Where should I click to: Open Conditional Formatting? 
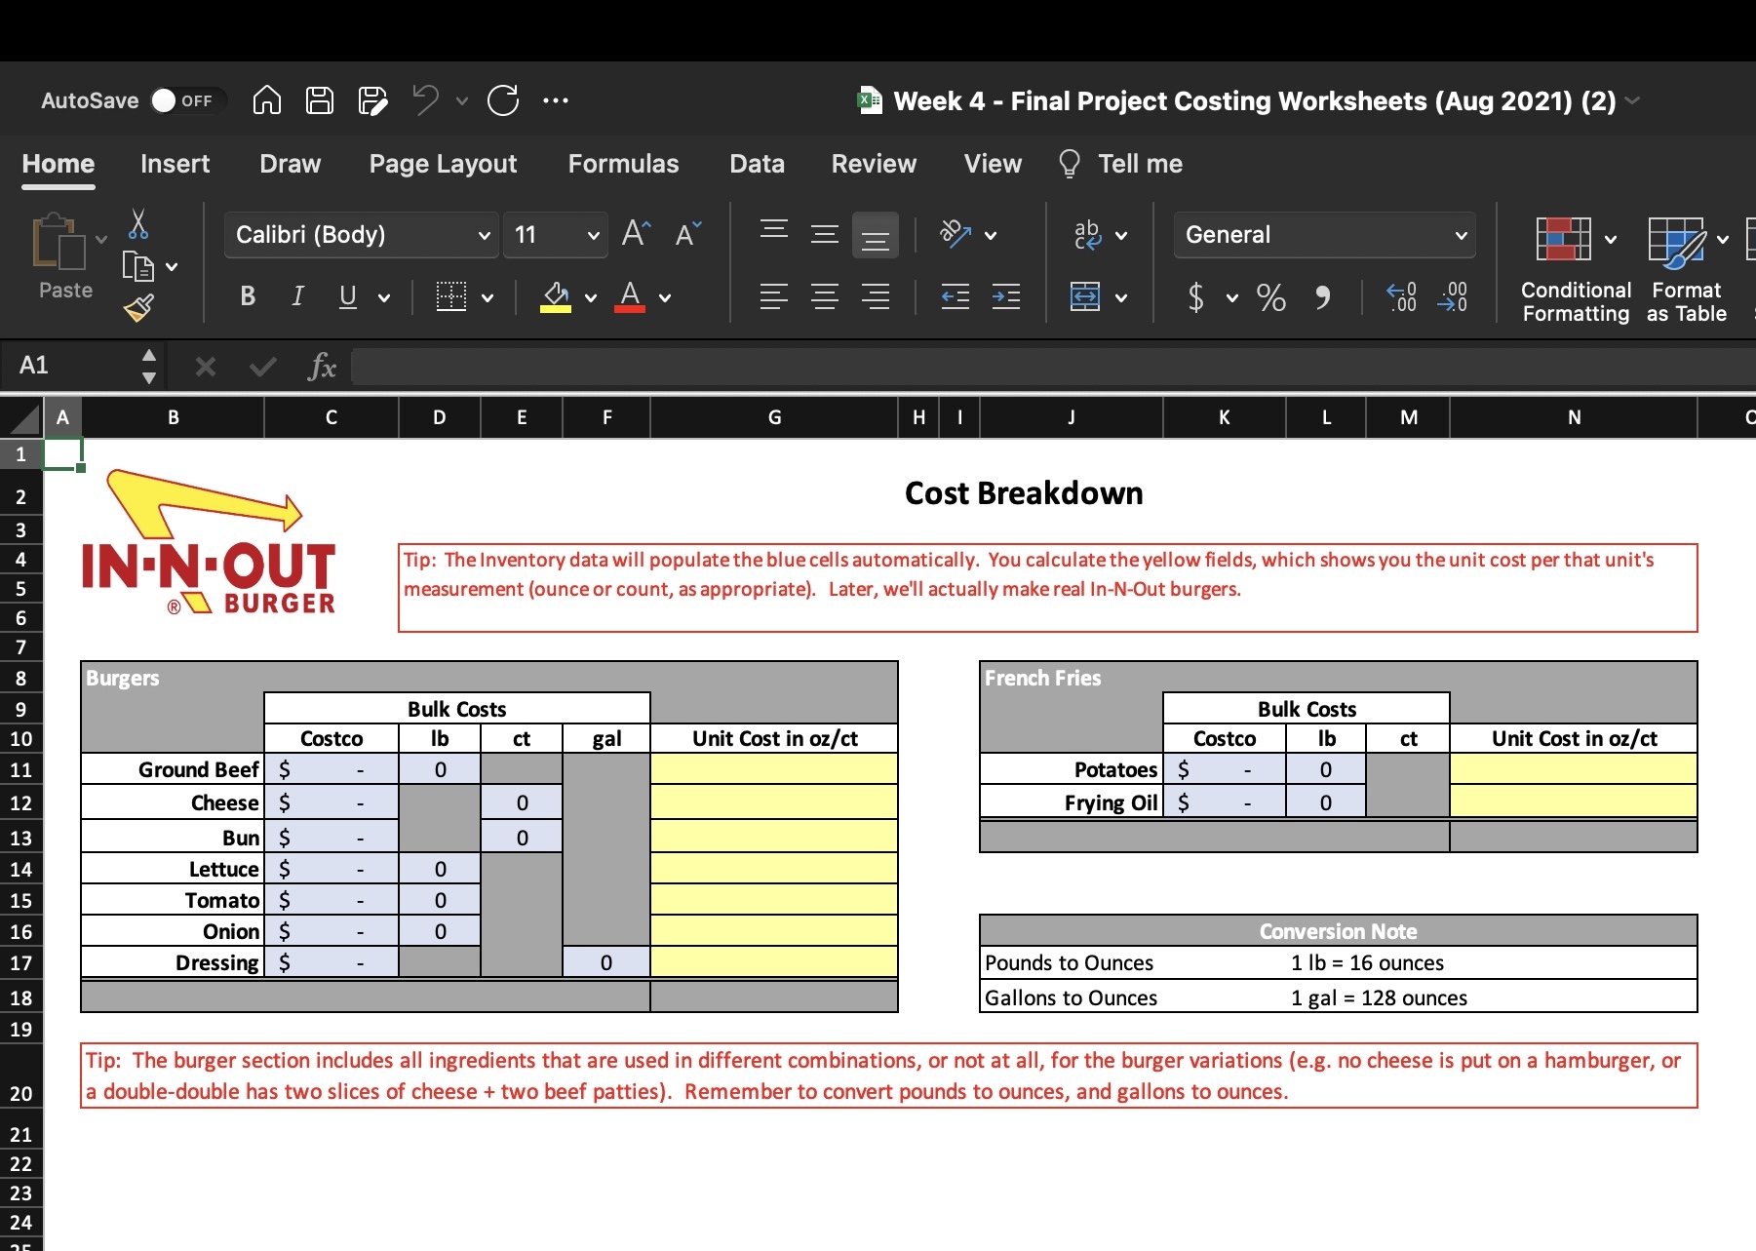[1576, 270]
